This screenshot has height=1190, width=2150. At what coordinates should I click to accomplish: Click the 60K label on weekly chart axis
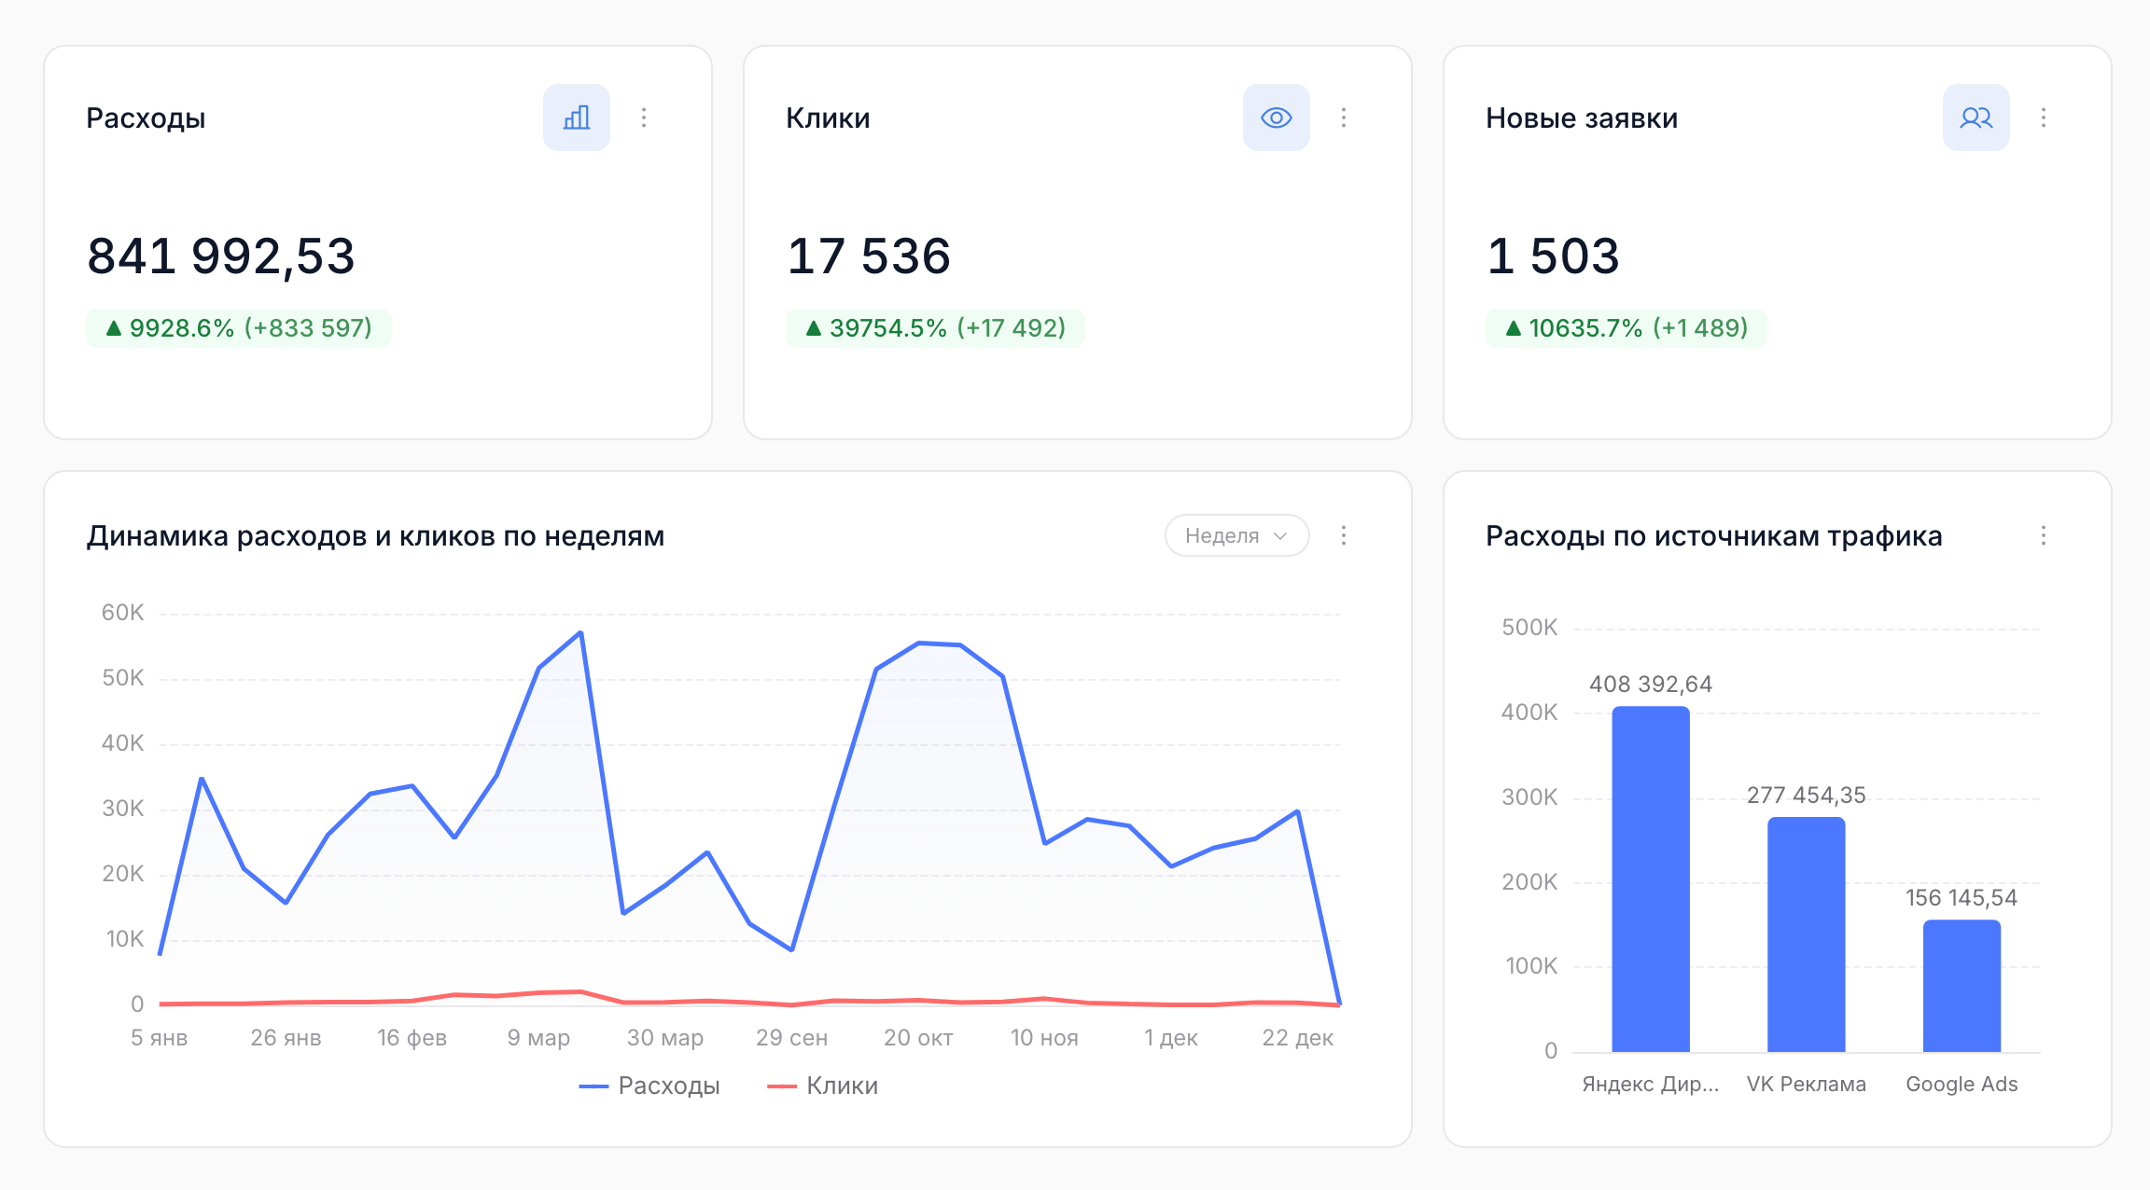122,613
